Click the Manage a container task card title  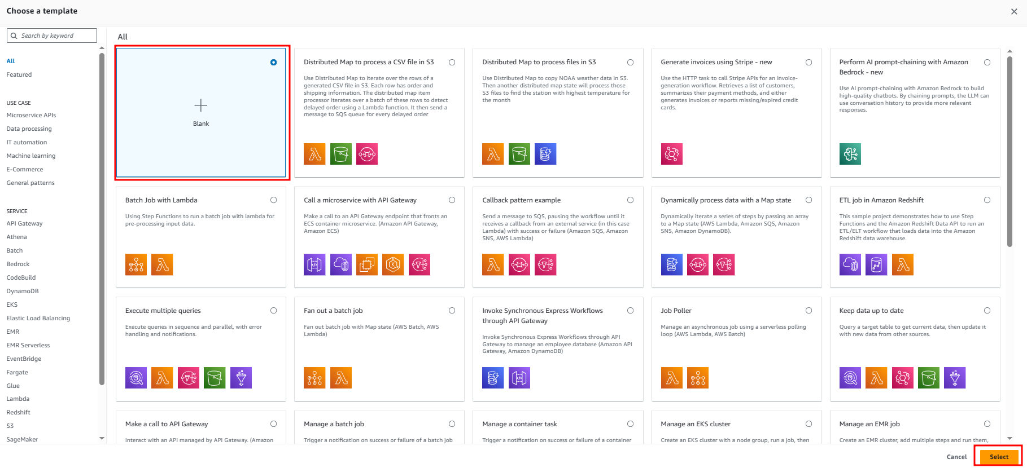click(519, 424)
